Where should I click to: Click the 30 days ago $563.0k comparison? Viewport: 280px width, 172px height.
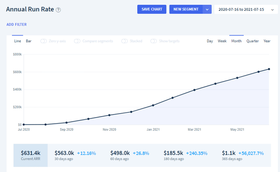[75, 155]
